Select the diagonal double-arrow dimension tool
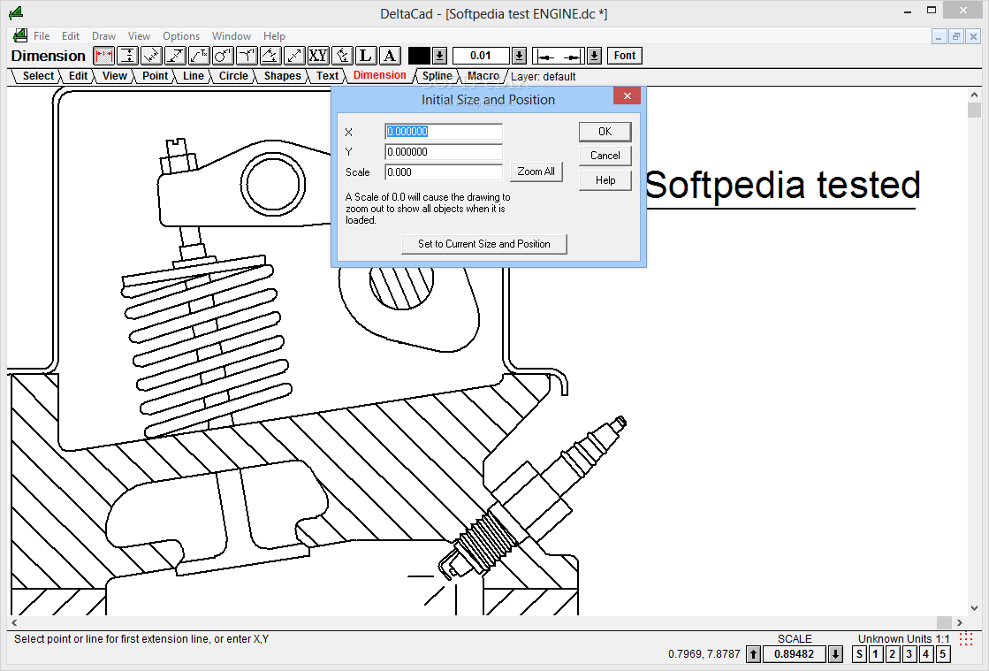989x671 pixels. point(175,56)
